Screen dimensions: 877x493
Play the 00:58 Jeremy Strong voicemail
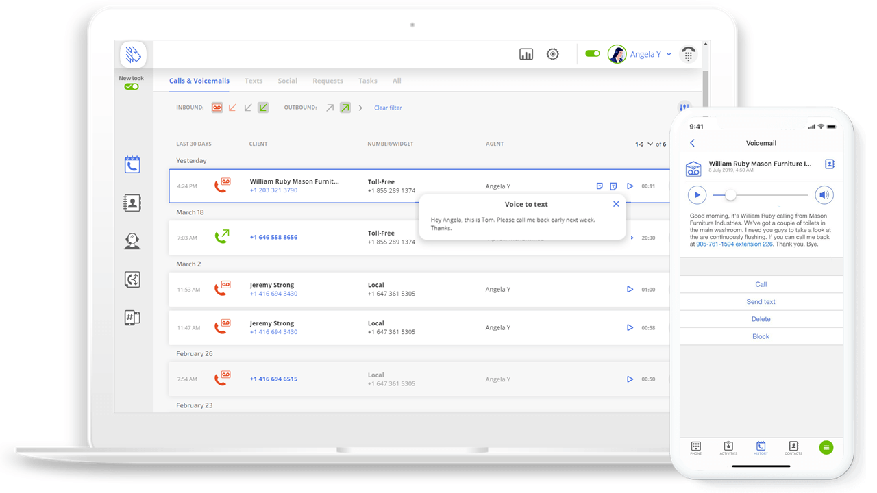(630, 327)
